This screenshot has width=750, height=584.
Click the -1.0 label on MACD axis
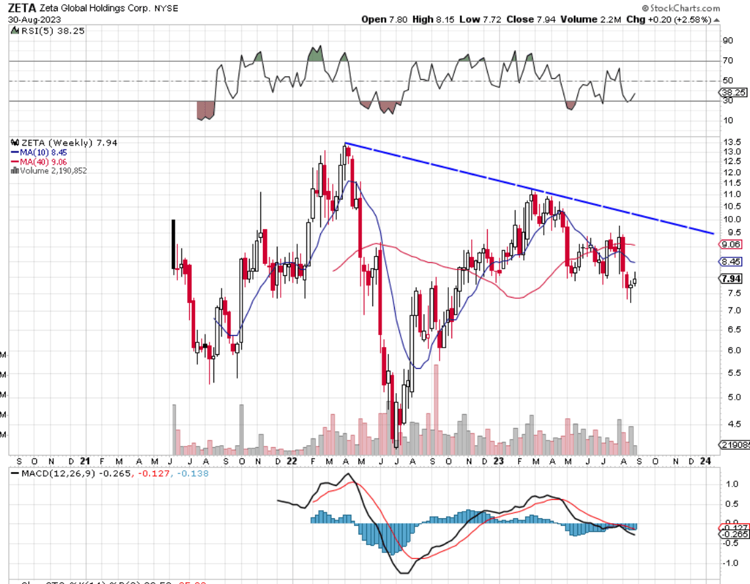(730, 563)
